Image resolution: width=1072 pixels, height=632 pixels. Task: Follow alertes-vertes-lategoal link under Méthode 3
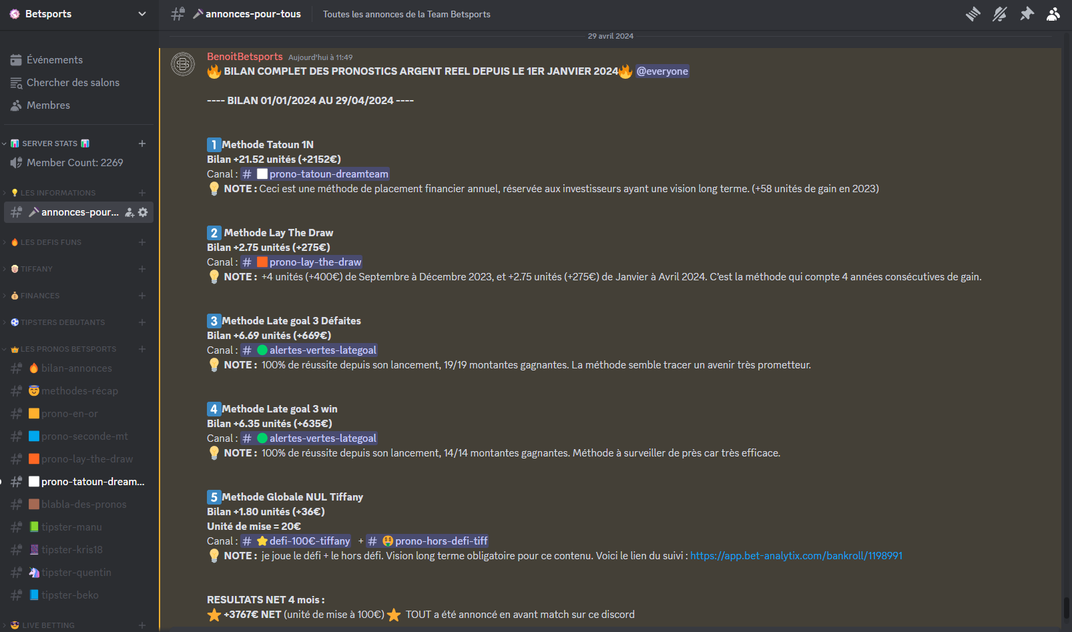309,350
